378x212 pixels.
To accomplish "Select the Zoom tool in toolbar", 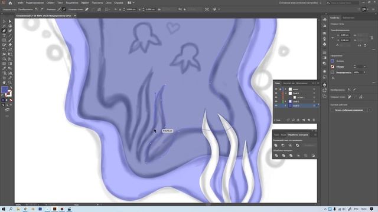I will pos(10,82).
